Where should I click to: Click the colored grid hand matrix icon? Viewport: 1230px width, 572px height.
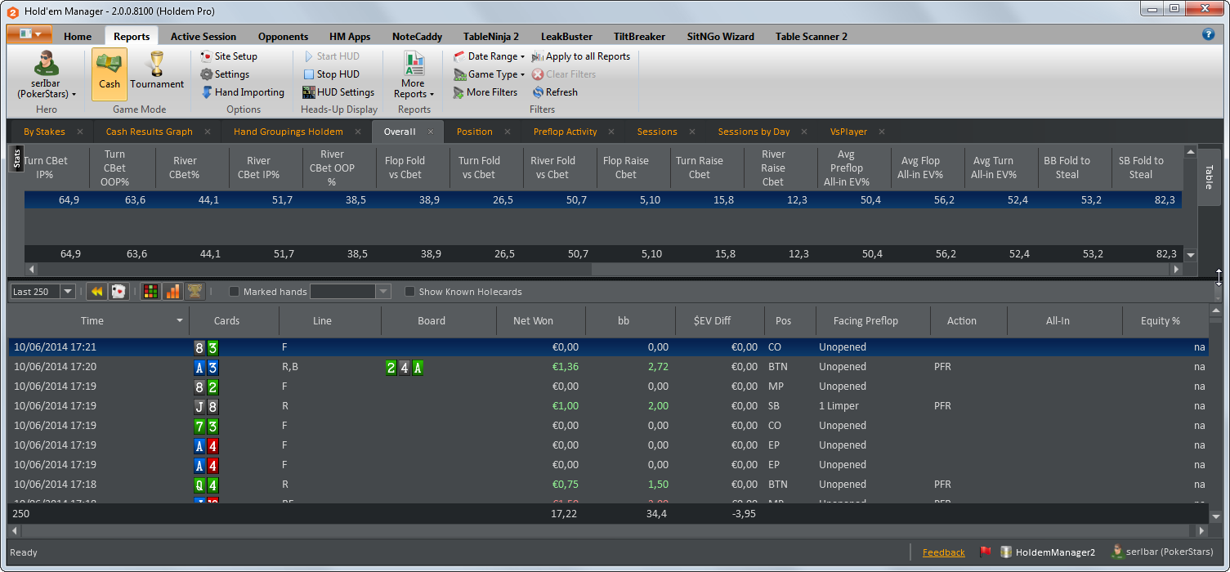tap(150, 292)
